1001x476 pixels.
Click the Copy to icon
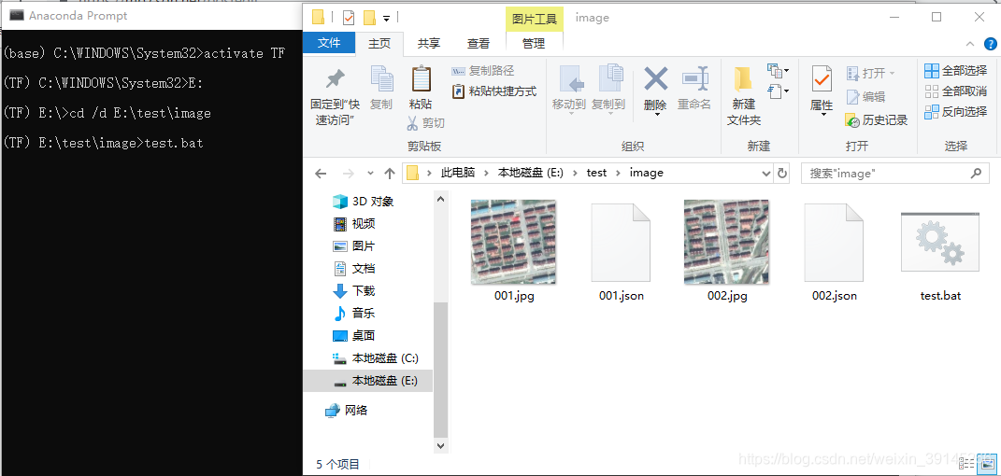tap(609, 79)
